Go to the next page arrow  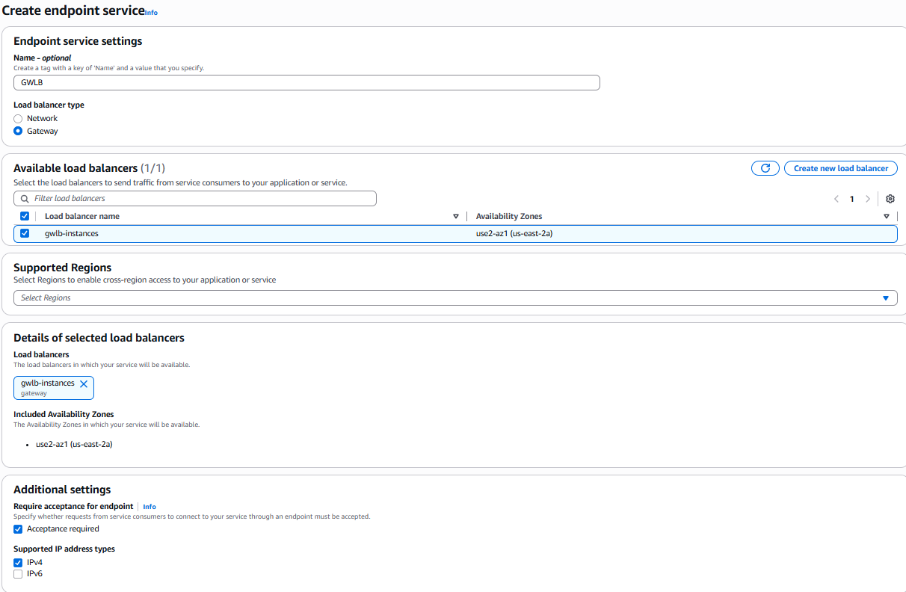867,199
